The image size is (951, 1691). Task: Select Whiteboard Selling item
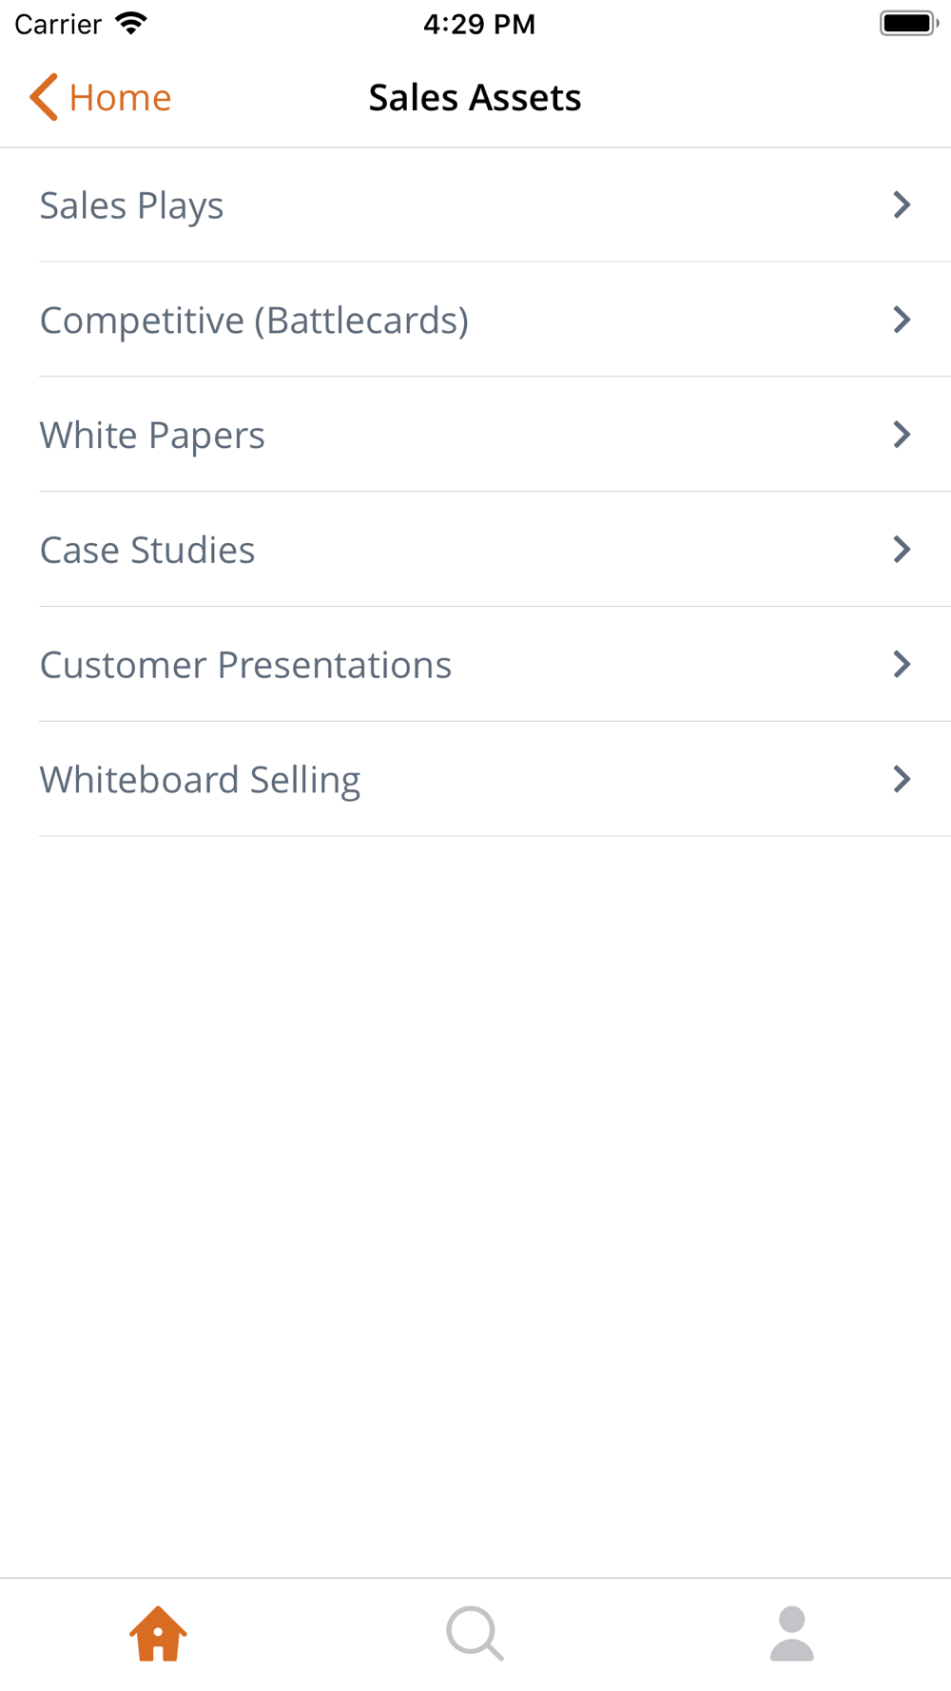475,780
